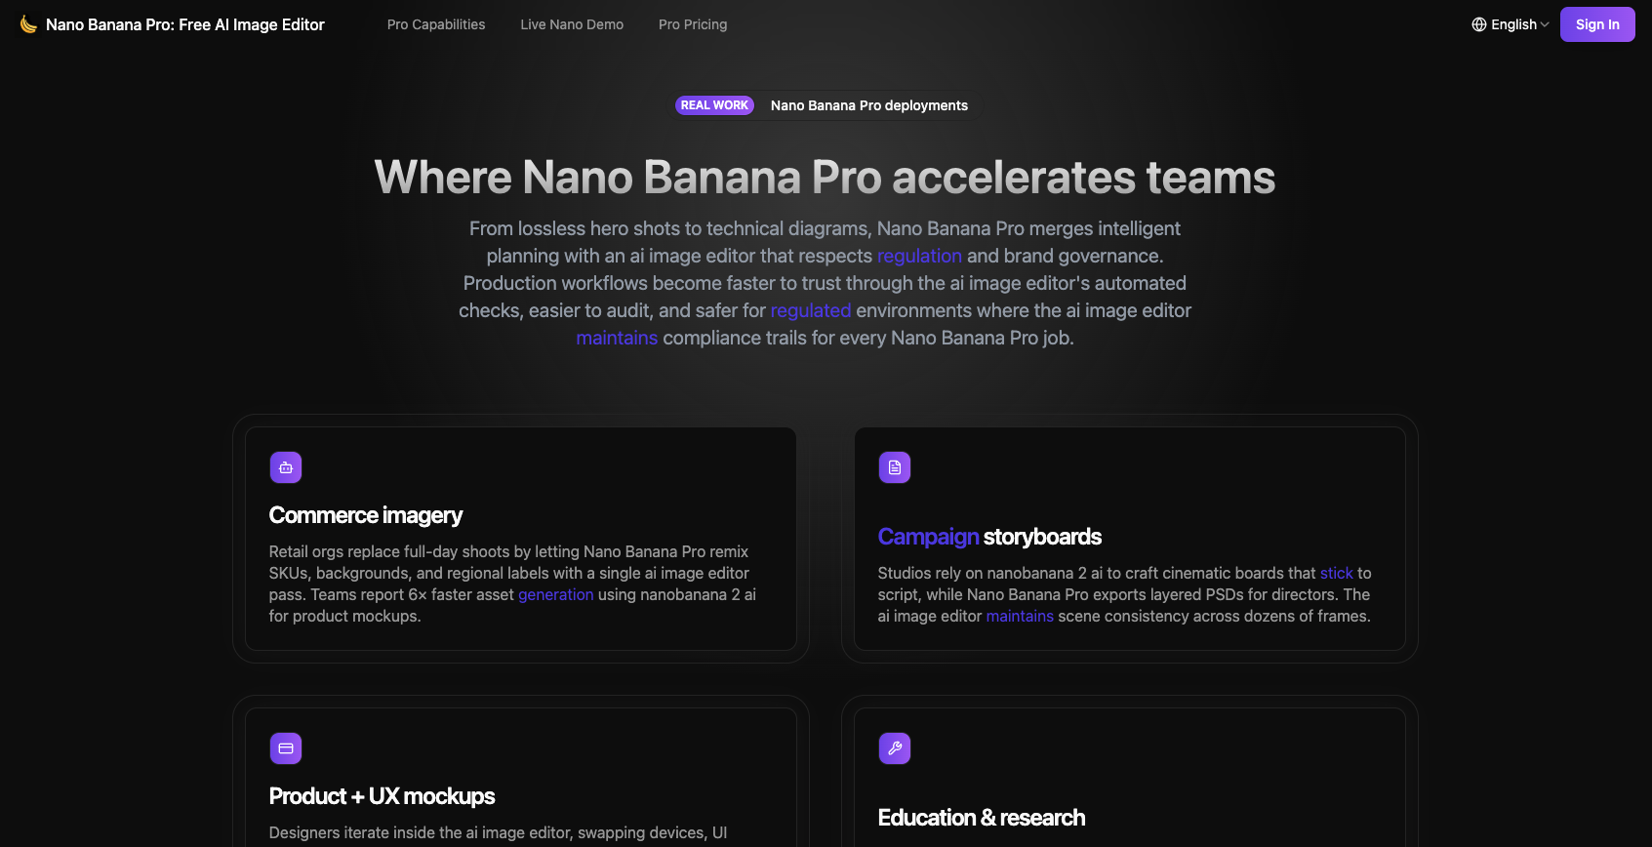
Task: Click the maintains link in Campaign storyboards paragraph
Action: click(x=1019, y=616)
